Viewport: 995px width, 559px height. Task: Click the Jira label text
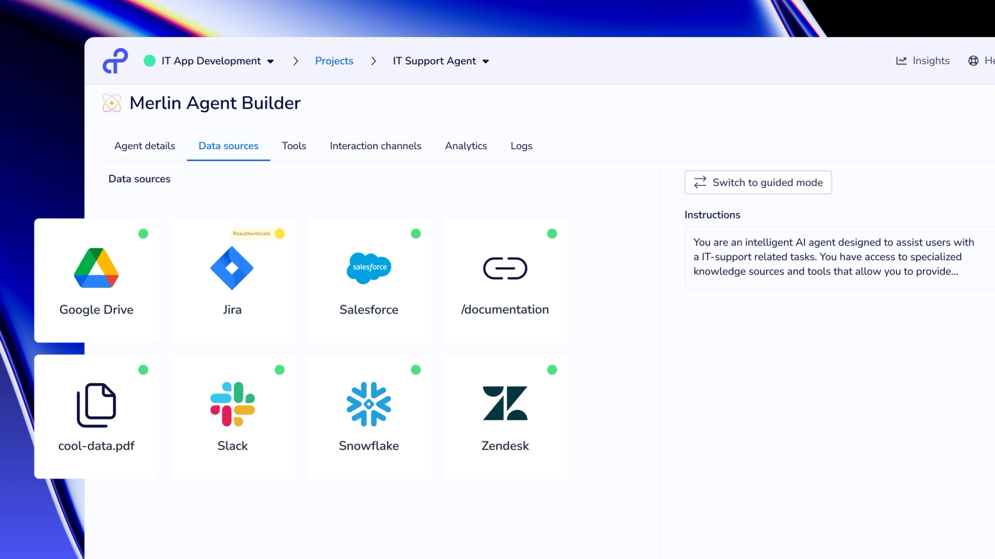tap(232, 310)
